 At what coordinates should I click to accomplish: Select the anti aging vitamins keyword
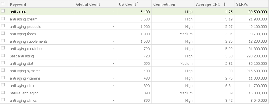coord(25,78)
